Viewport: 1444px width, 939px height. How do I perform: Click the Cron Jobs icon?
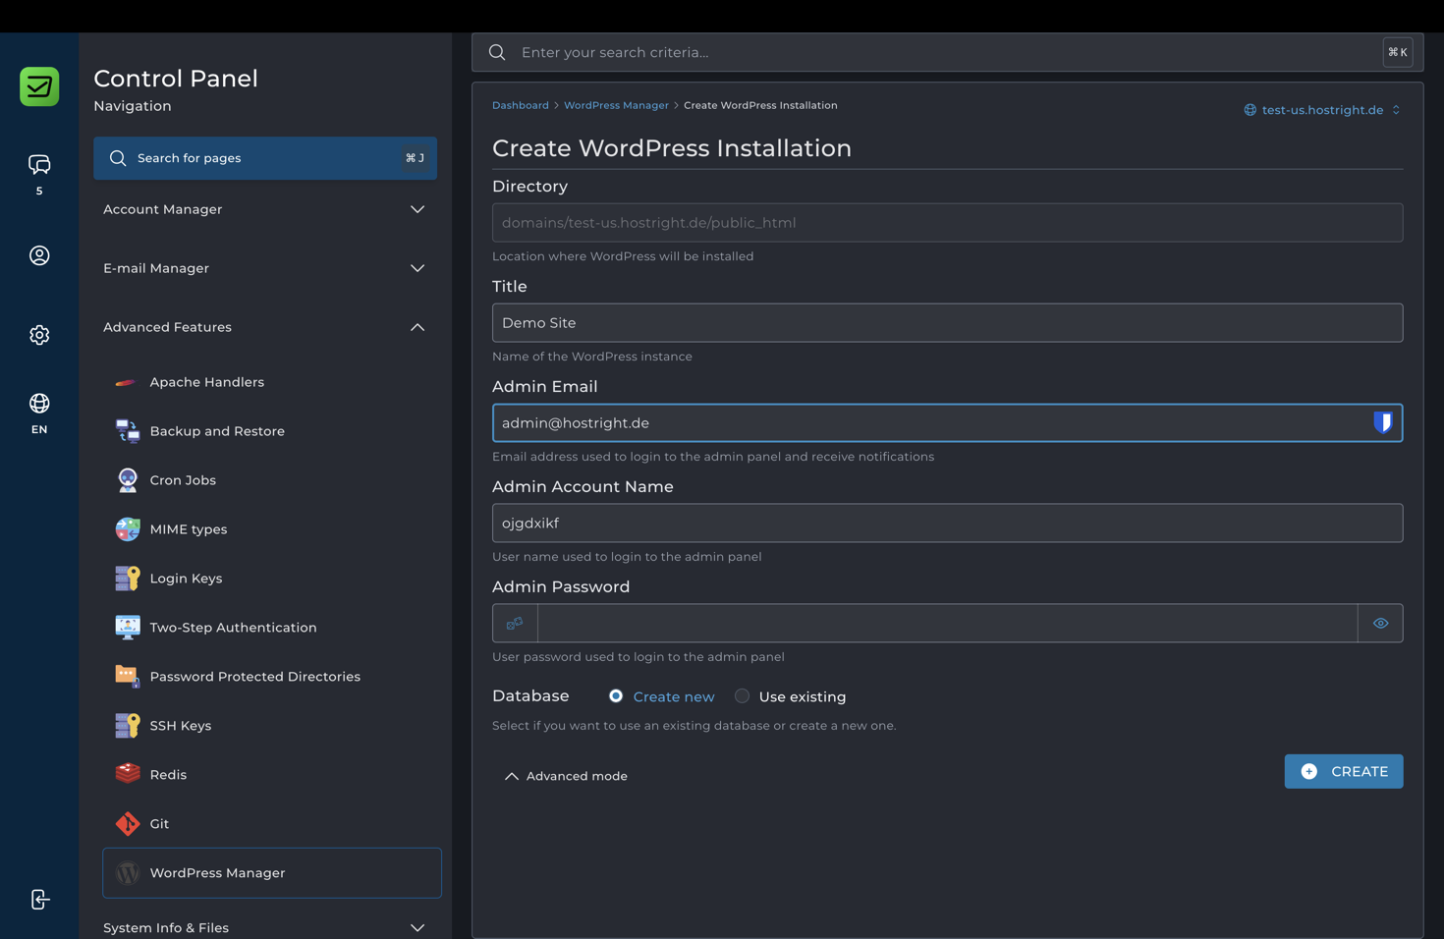click(127, 480)
